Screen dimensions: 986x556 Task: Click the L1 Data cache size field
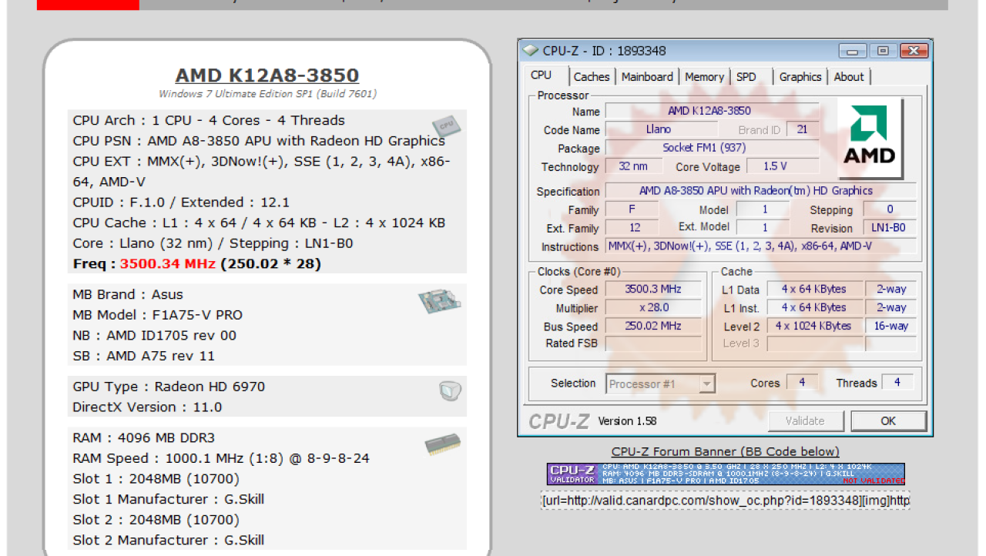[x=813, y=290]
